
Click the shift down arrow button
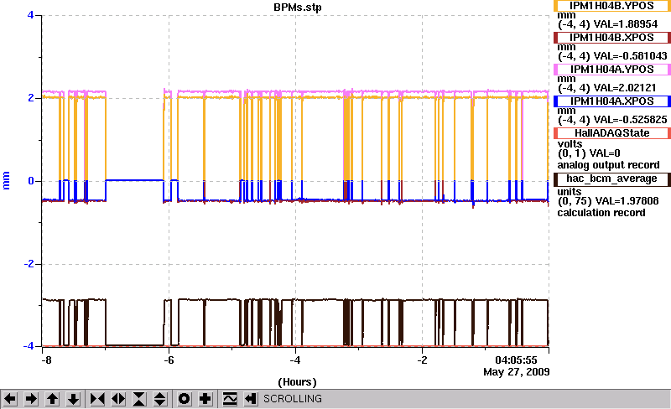73,399
